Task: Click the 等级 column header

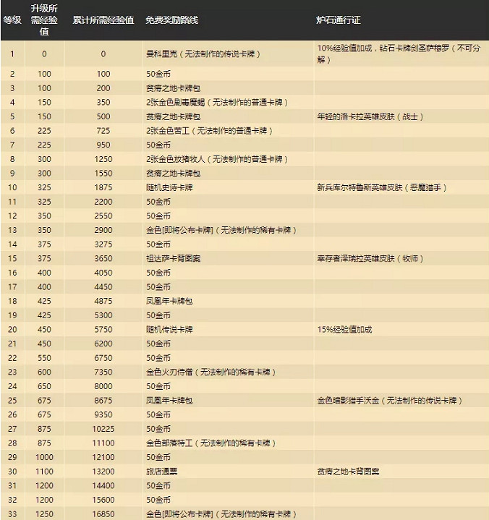Action: coord(12,20)
